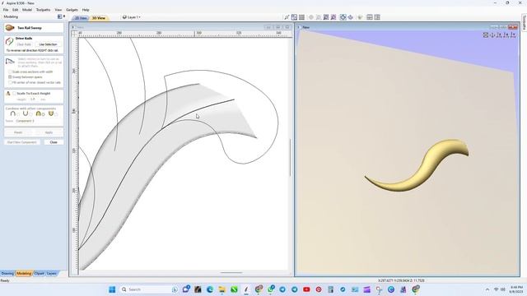Viewport: 527px width, 296px height.
Task: Click the Use Selection button
Action: pos(48,44)
